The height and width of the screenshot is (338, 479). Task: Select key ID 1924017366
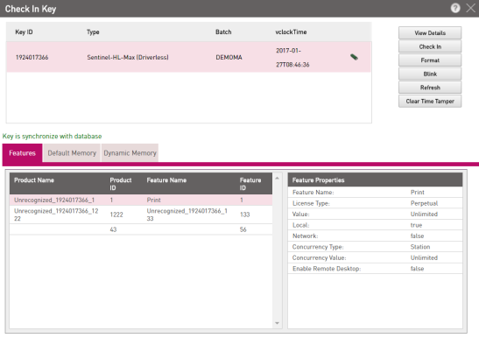[32, 58]
